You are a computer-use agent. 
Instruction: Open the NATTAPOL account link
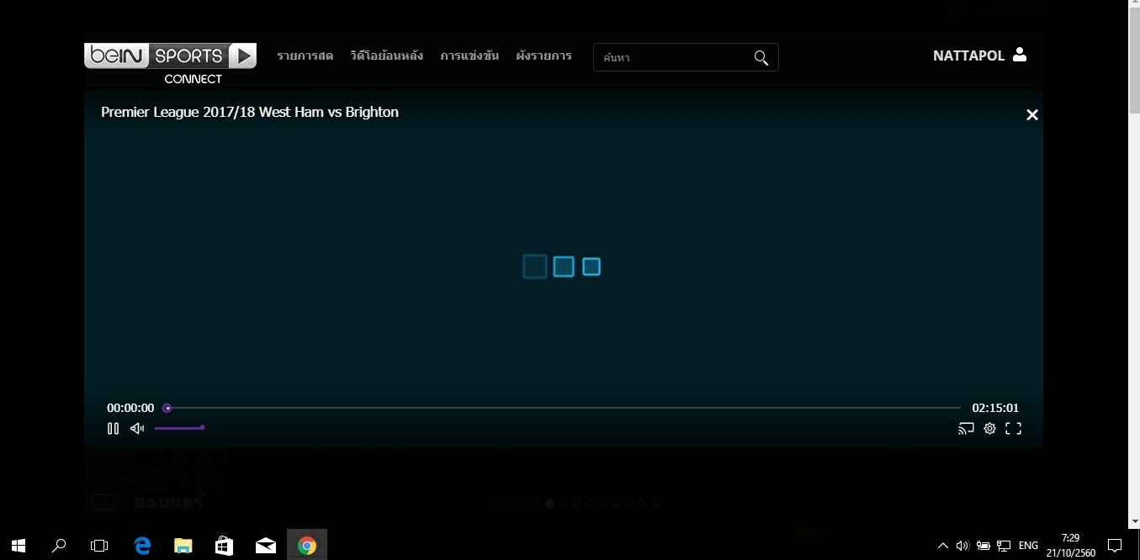coord(968,55)
